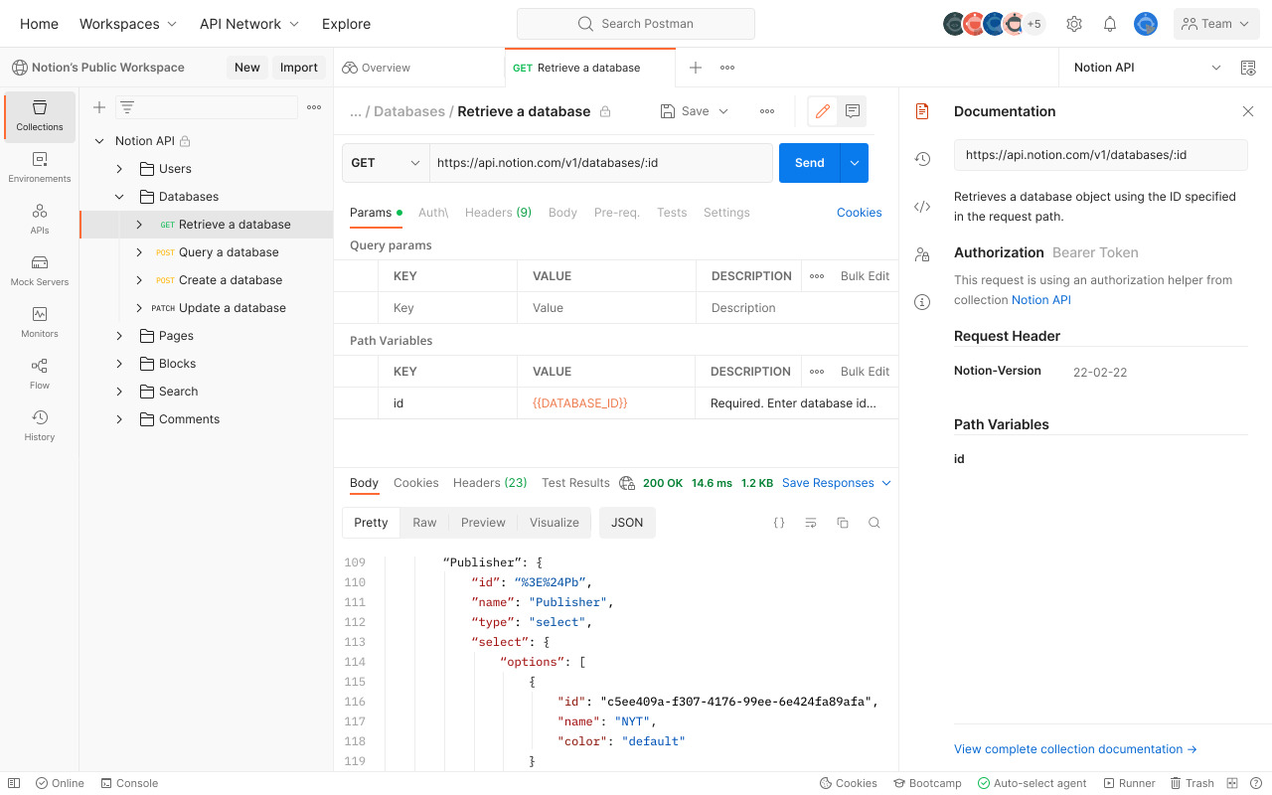Viewport: 1272px width, 795px height.
Task: Open the notifications bell
Action: click(1110, 24)
